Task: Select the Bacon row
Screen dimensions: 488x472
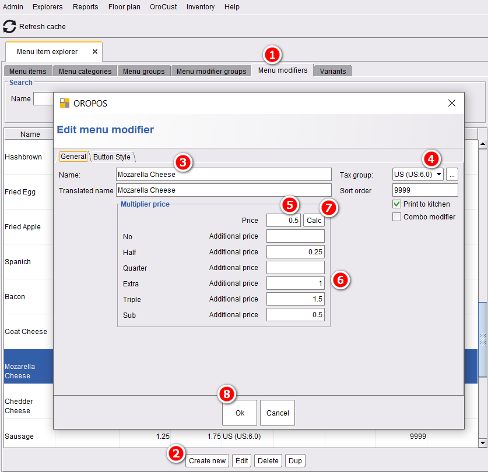Action: (29, 297)
